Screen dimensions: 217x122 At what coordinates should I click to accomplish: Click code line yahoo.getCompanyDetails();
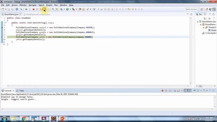(x=30, y=39)
